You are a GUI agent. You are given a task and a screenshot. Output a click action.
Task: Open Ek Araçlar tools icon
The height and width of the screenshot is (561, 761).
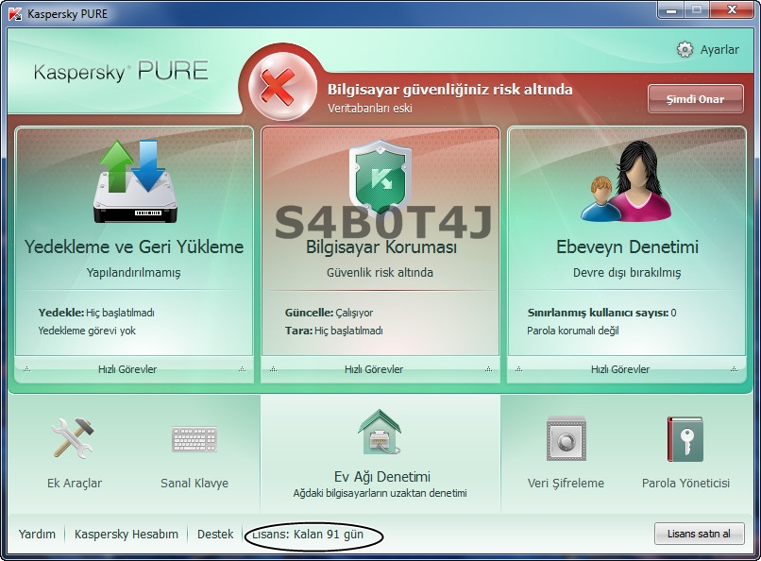[x=74, y=438]
